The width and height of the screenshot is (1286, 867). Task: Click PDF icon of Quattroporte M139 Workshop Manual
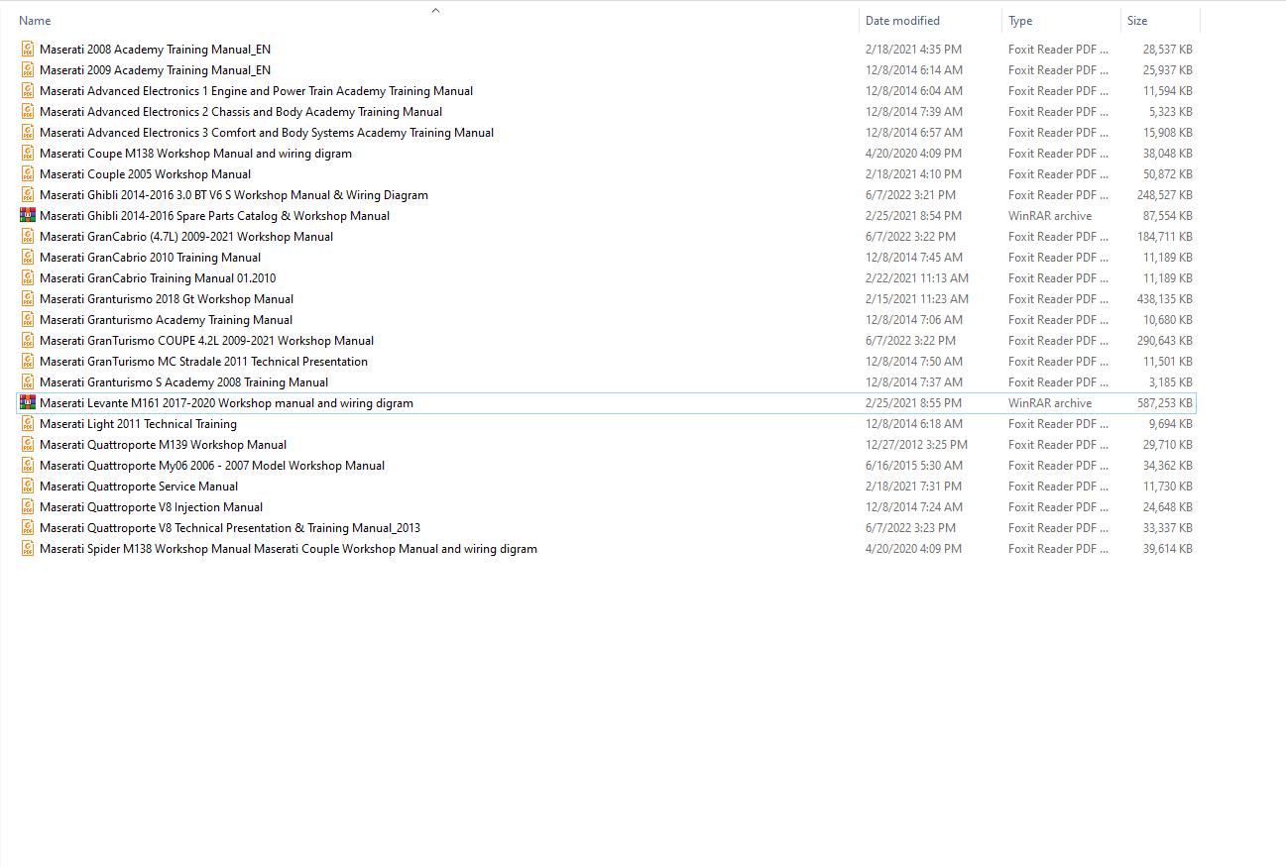pos(28,444)
